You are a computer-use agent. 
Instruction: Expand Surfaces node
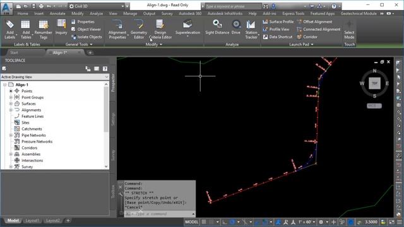[x=11, y=103]
